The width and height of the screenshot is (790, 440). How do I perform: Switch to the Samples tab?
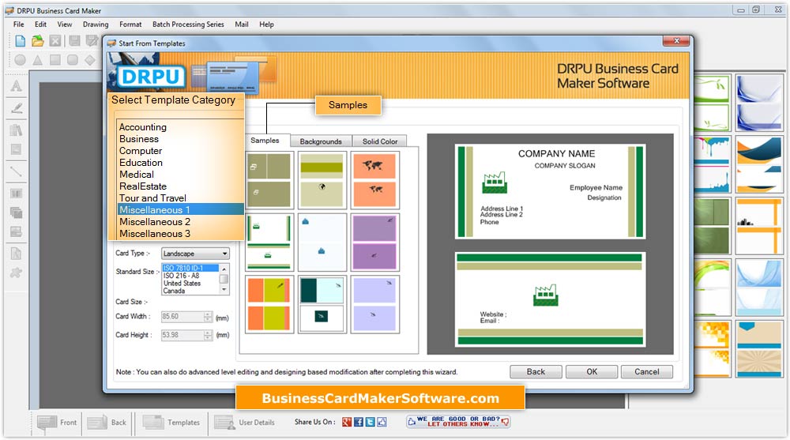[x=265, y=141]
